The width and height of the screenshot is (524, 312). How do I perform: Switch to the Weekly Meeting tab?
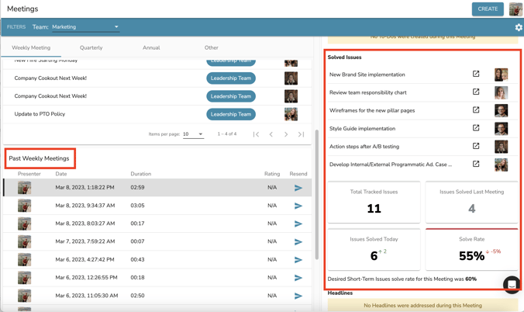(31, 47)
